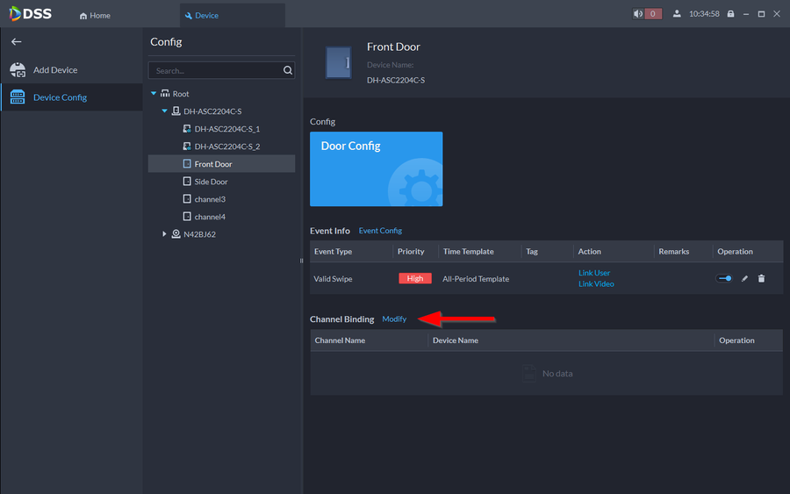Click the Time Template column header

click(469, 251)
